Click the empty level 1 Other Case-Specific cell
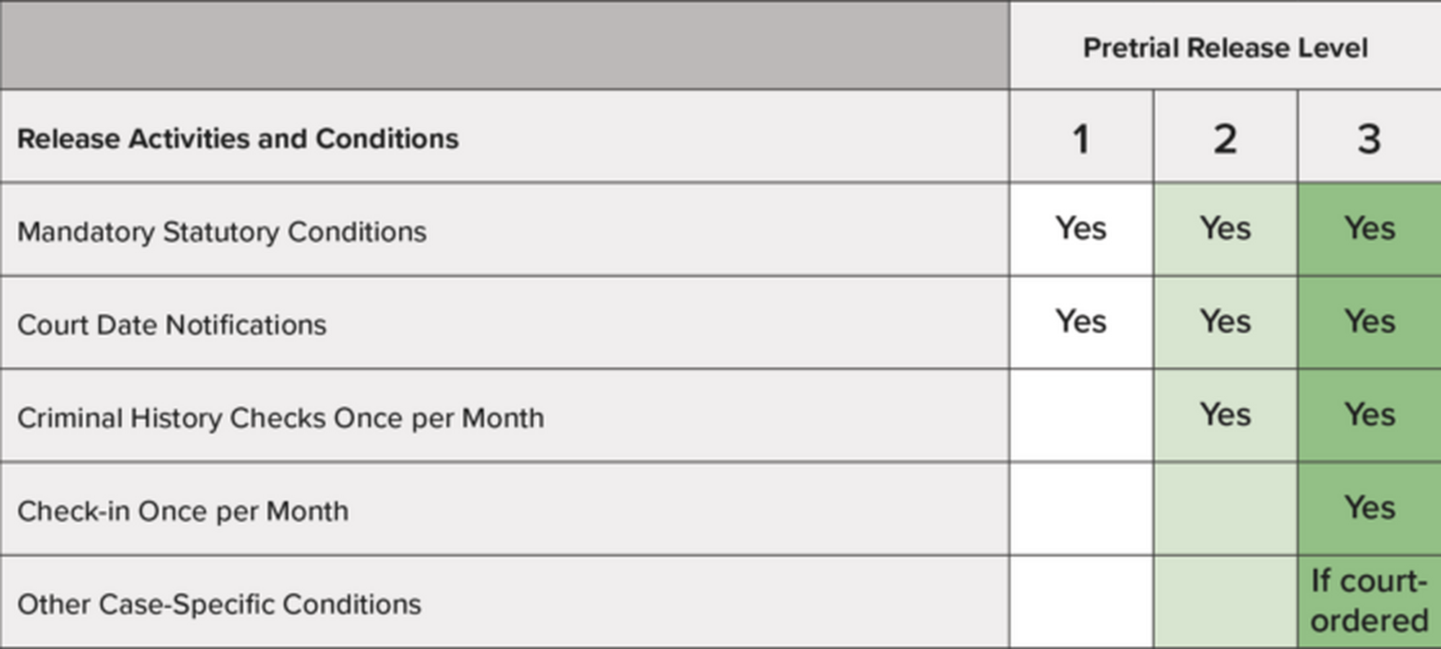The width and height of the screenshot is (1441, 649). (1081, 602)
